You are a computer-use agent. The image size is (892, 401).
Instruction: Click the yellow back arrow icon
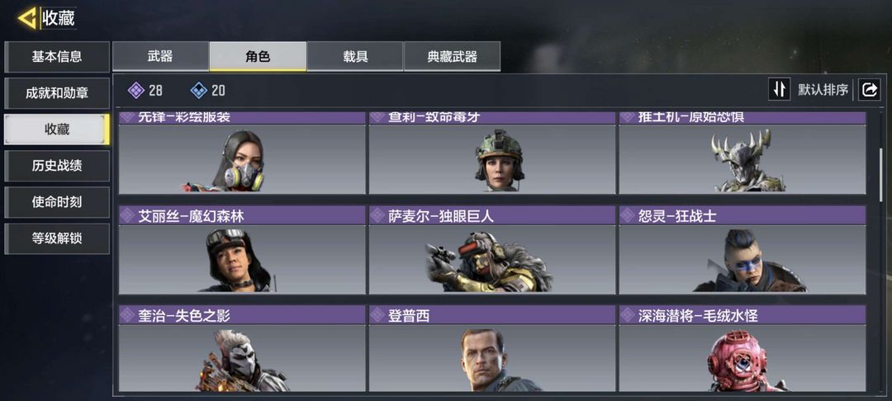coord(26,18)
